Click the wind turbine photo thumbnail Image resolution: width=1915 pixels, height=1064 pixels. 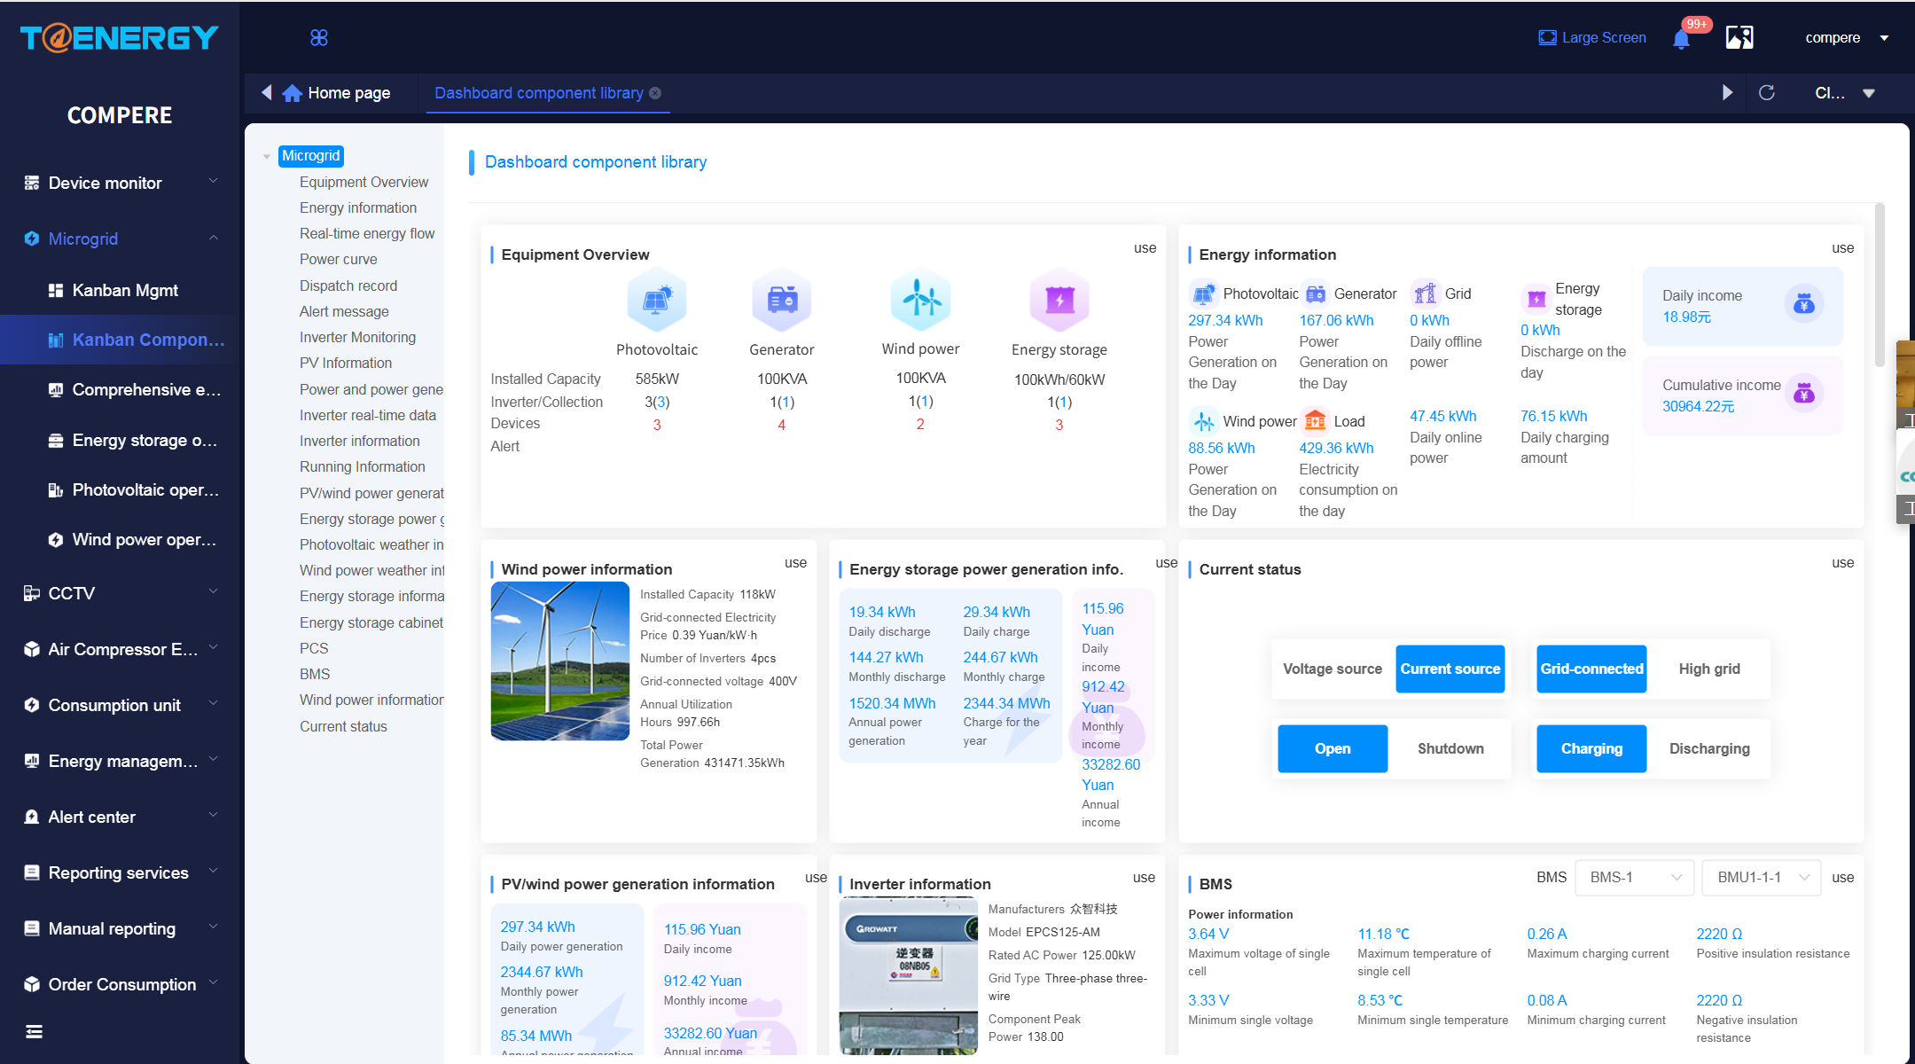click(x=560, y=661)
